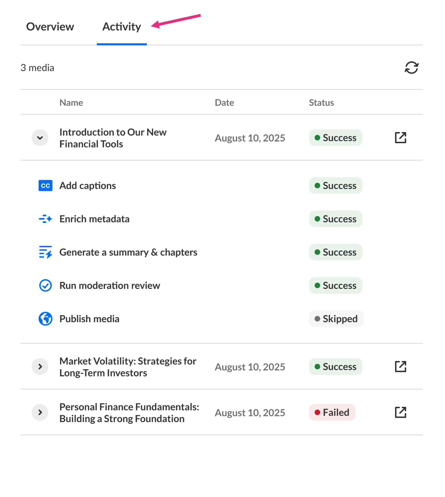Click the Status column header
445x497 pixels.
click(321, 102)
